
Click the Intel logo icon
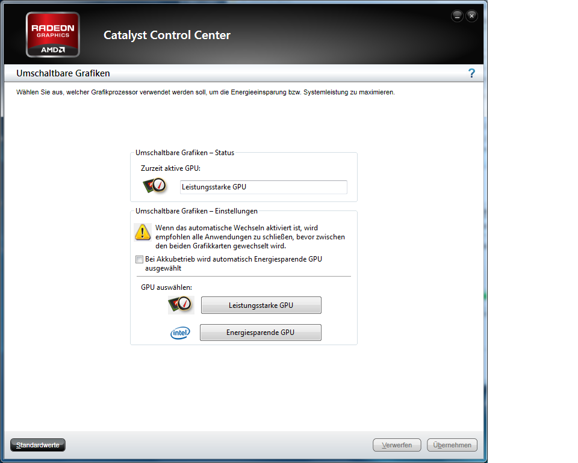coord(180,333)
